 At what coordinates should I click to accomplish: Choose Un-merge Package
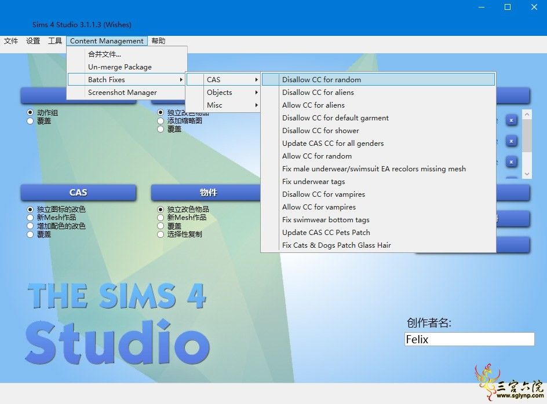(126, 67)
